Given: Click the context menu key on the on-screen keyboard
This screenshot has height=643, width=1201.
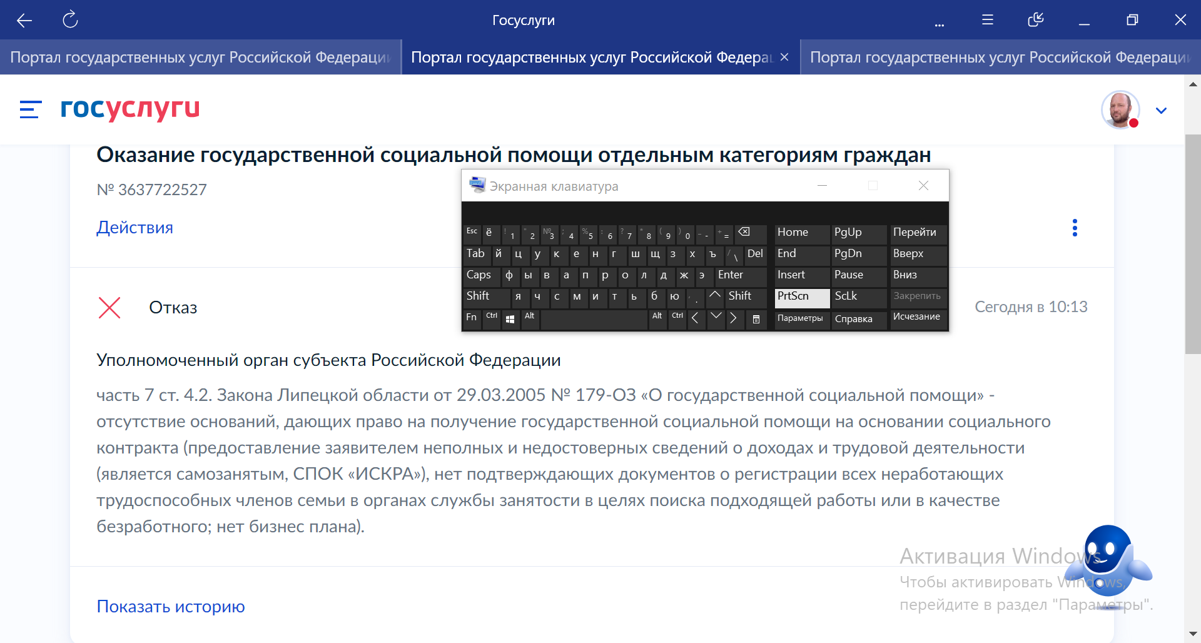Looking at the screenshot, I should (756, 319).
